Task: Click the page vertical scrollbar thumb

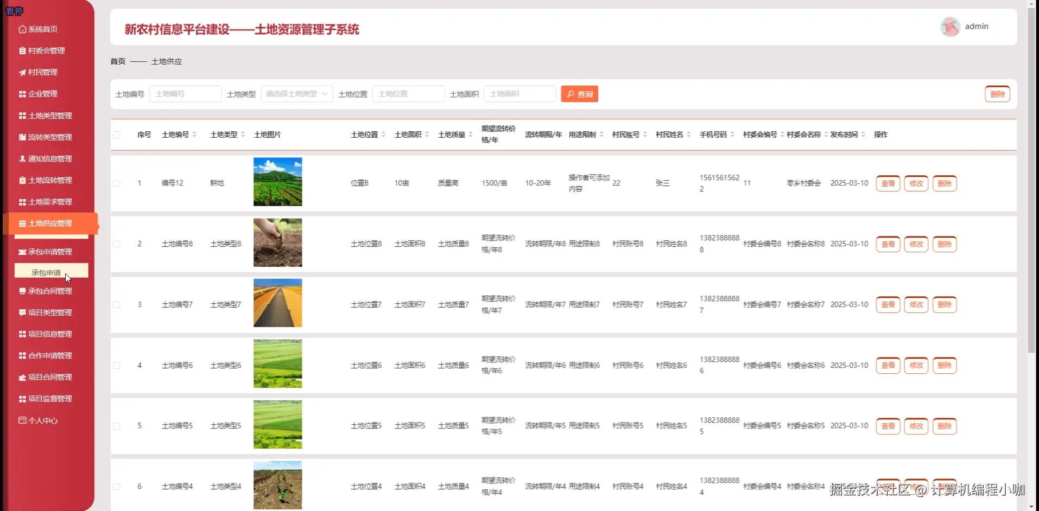Action: (1031, 181)
